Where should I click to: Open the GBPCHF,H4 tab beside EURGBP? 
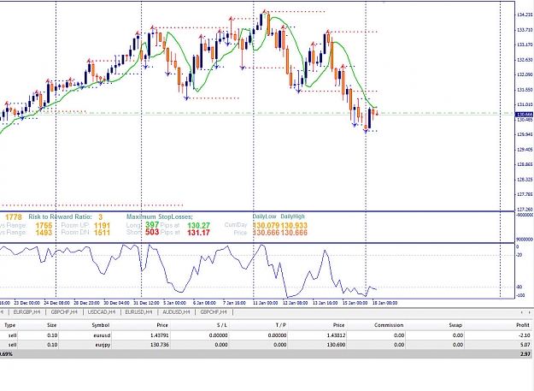(x=64, y=312)
